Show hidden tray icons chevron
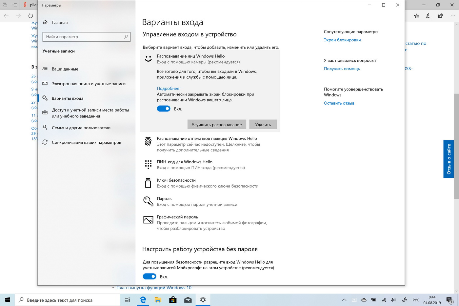This screenshot has width=459, height=306. point(344,300)
